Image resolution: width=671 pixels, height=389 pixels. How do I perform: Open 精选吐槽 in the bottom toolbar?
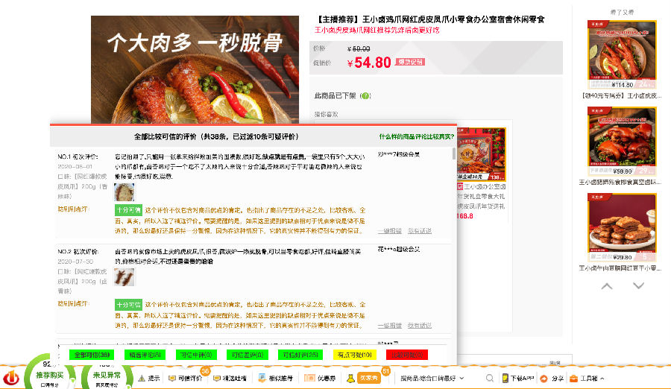[231, 379]
